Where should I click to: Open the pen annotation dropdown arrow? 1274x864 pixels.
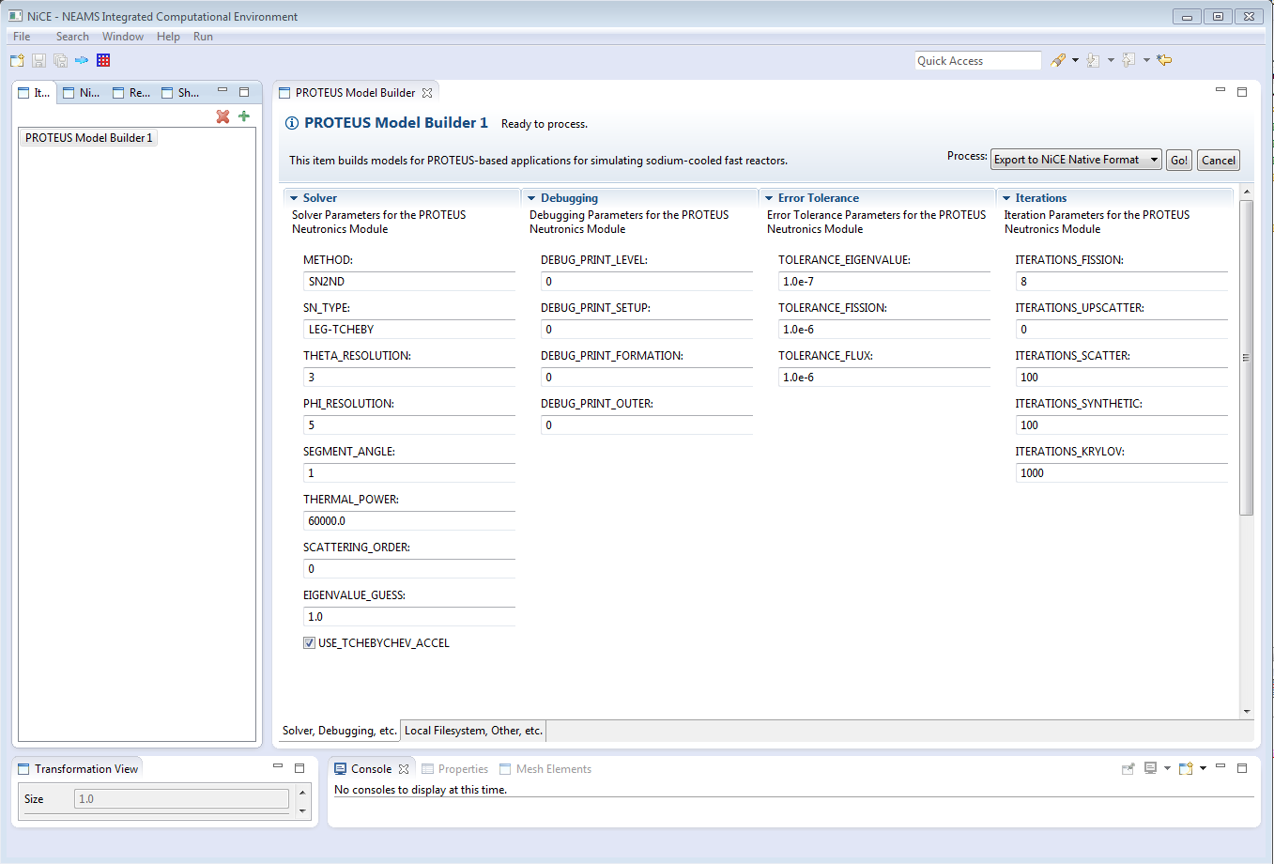[1075, 60]
